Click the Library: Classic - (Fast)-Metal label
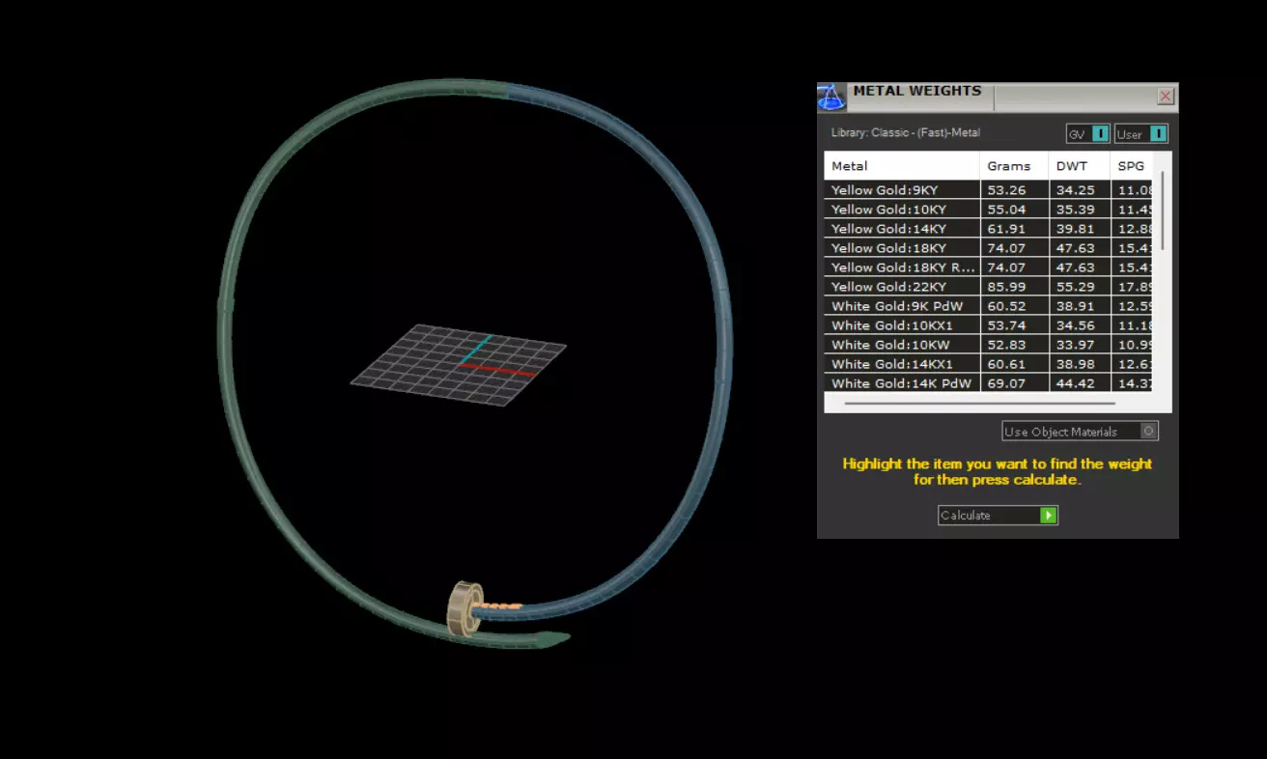This screenshot has width=1267, height=759. [905, 133]
